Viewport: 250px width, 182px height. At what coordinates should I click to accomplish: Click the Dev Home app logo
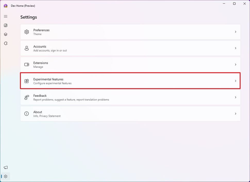(x=6, y=6)
